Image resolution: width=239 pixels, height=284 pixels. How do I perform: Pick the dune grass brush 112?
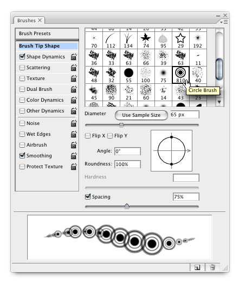coord(111,40)
